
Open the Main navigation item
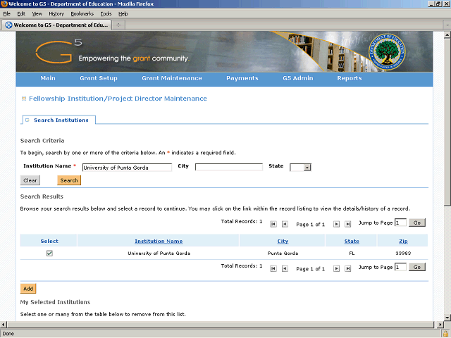click(48, 78)
